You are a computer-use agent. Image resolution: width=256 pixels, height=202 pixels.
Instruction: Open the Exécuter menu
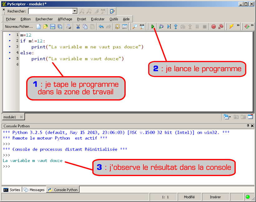(x=98, y=19)
